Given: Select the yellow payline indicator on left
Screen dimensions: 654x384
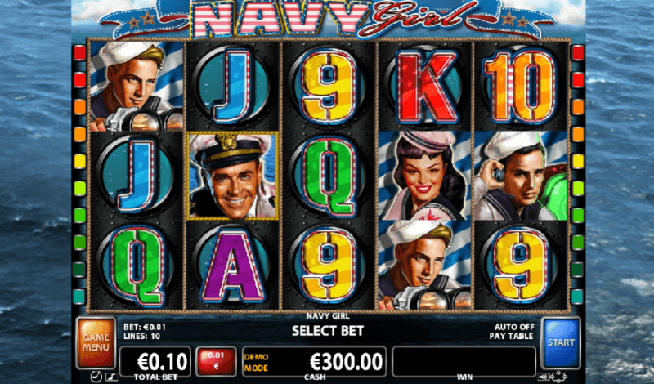Looking at the screenshot, I should [79, 161].
